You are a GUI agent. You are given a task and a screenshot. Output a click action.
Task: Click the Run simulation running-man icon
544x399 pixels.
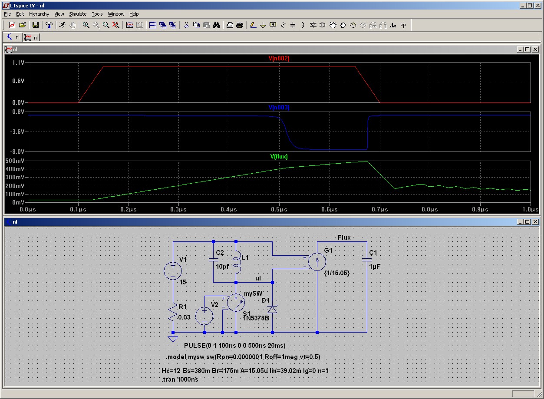tap(63, 25)
